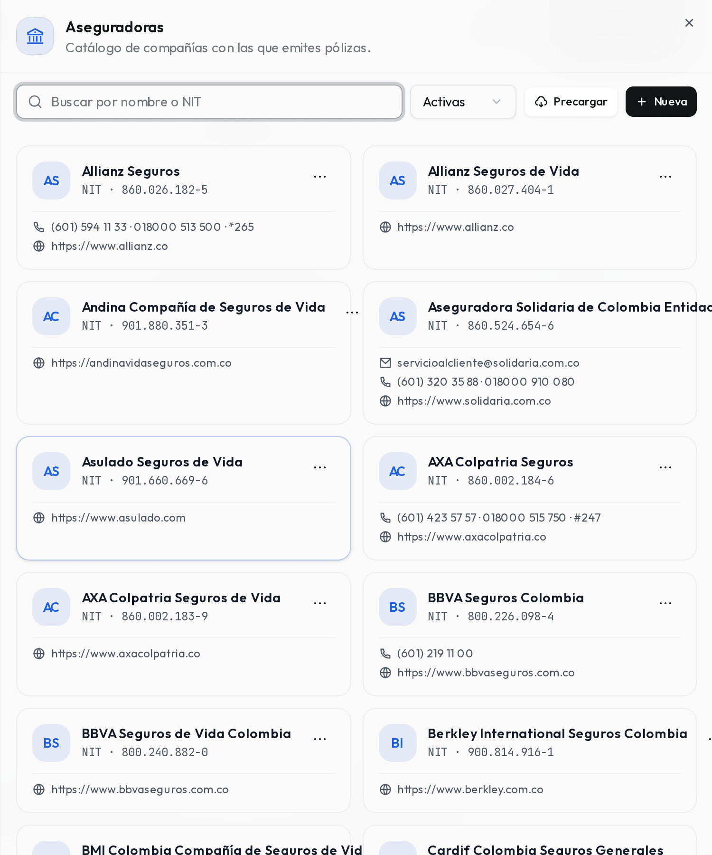Open the www.solidaria.com.co link
Viewport: 712px width, 855px height.
(474, 401)
